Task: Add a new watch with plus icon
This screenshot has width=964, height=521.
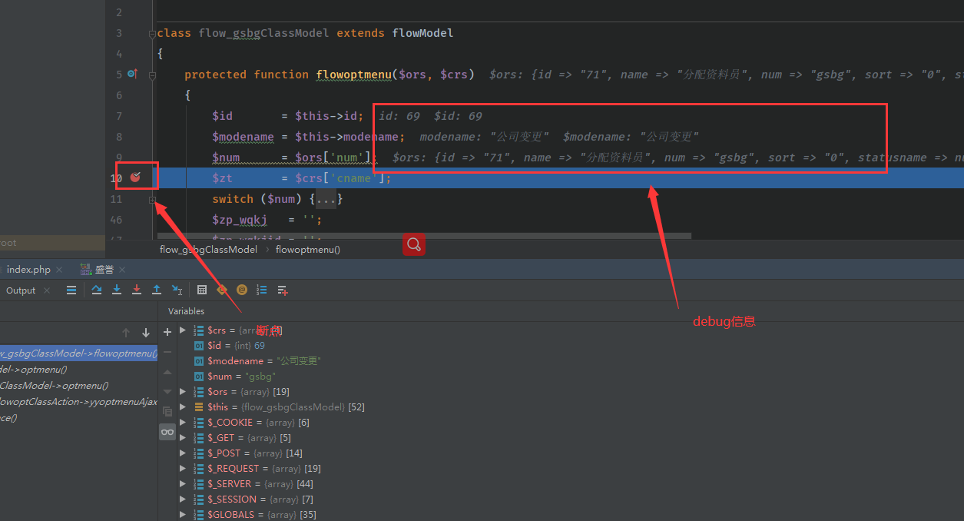Action: point(167,332)
